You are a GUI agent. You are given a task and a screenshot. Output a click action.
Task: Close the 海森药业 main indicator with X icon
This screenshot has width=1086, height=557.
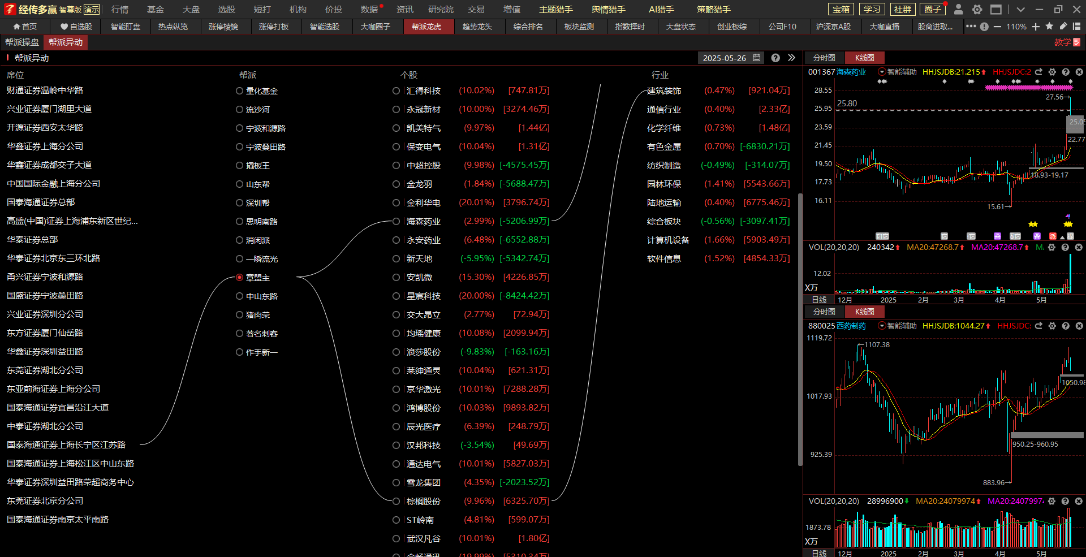coord(1079,72)
